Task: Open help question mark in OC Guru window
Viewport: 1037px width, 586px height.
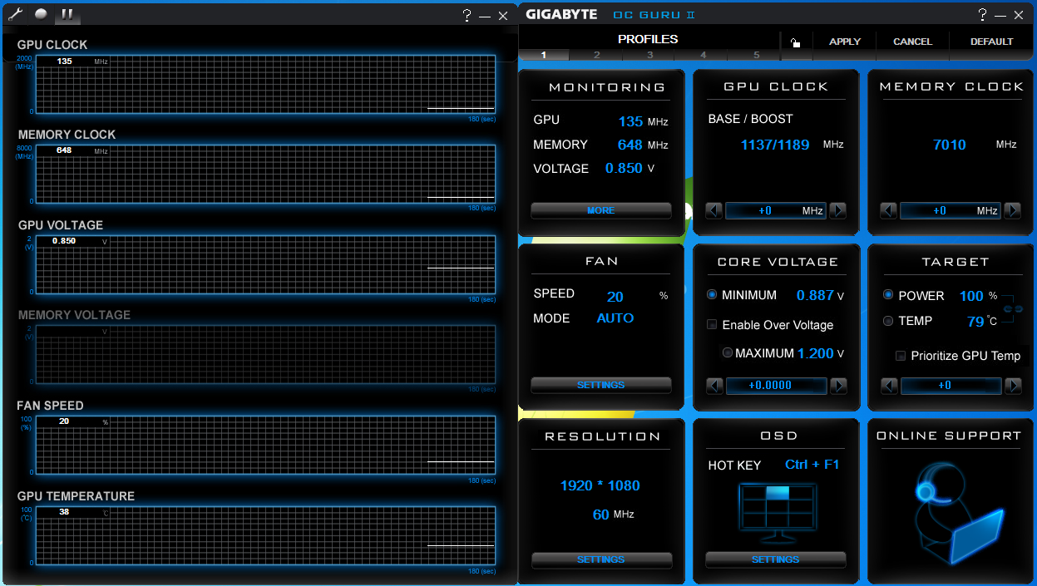Action: pyautogui.click(x=983, y=15)
